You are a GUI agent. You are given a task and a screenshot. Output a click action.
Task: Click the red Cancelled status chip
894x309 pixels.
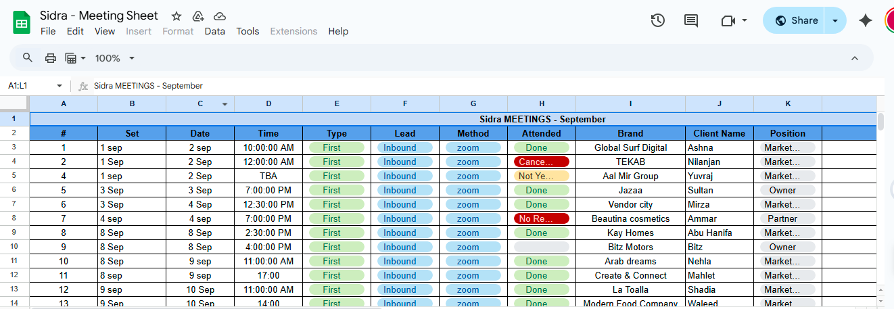click(541, 162)
